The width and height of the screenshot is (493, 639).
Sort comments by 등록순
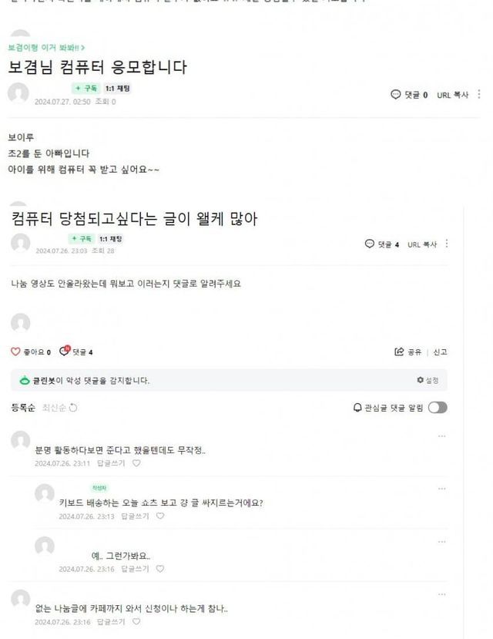[x=23, y=408]
